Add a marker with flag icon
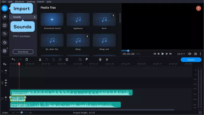The height and width of the screenshot is (115, 204). 87,60
